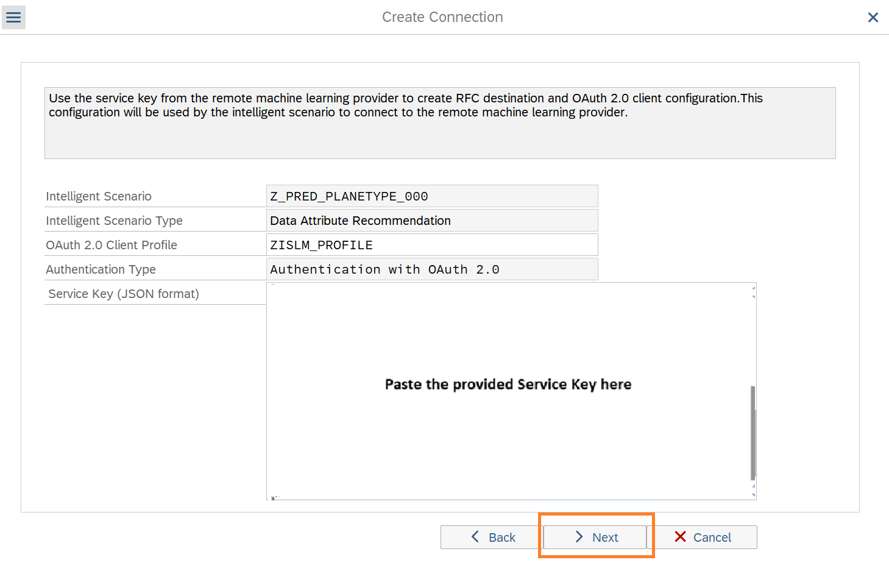Click the service key instruction text box
889x571 pixels.
[x=439, y=123]
